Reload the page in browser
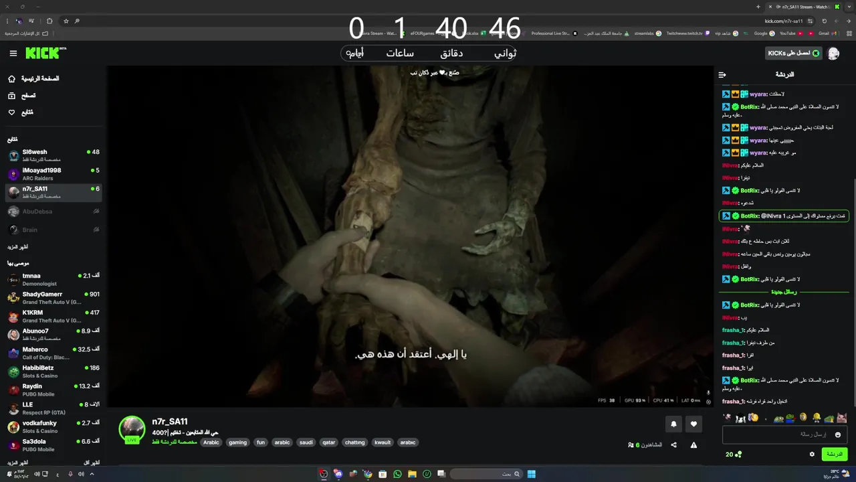 click(x=824, y=21)
